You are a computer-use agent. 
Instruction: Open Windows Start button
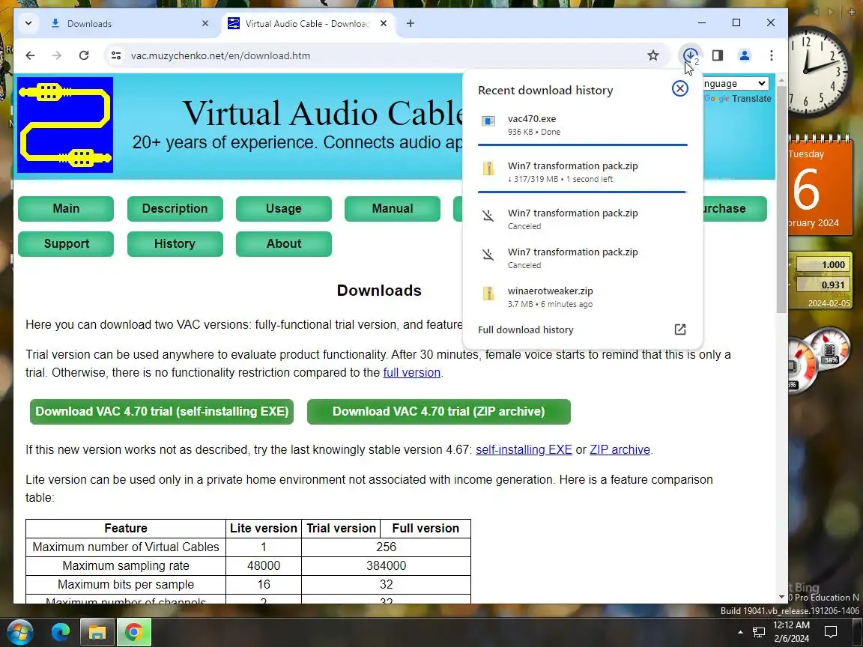point(19,632)
